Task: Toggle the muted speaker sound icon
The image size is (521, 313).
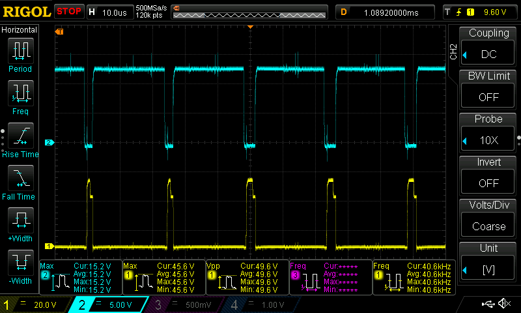Action: pyautogui.click(x=504, y=303)
